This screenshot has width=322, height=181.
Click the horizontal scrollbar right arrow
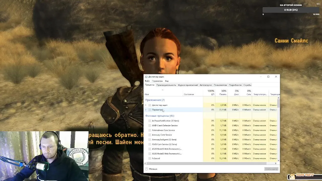point(276,163)
